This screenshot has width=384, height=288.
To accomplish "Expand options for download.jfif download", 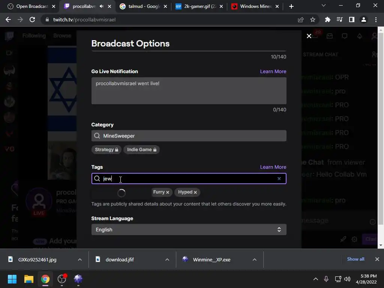I will click(x=167, y=259).
